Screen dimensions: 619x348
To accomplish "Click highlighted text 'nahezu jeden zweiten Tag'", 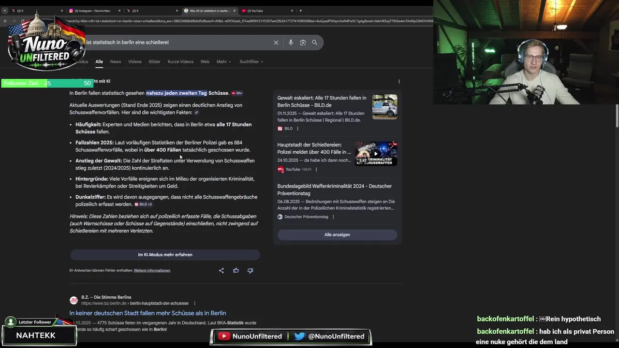I will pyautogui.click(x=177, y=93).
